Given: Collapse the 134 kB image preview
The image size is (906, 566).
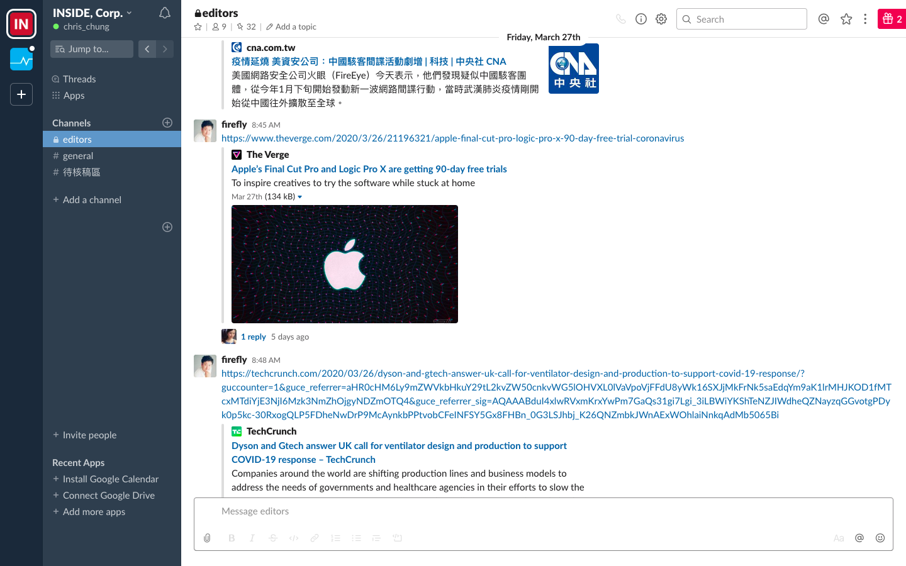Looking at the screenshot, I should [x=300, y=197].
